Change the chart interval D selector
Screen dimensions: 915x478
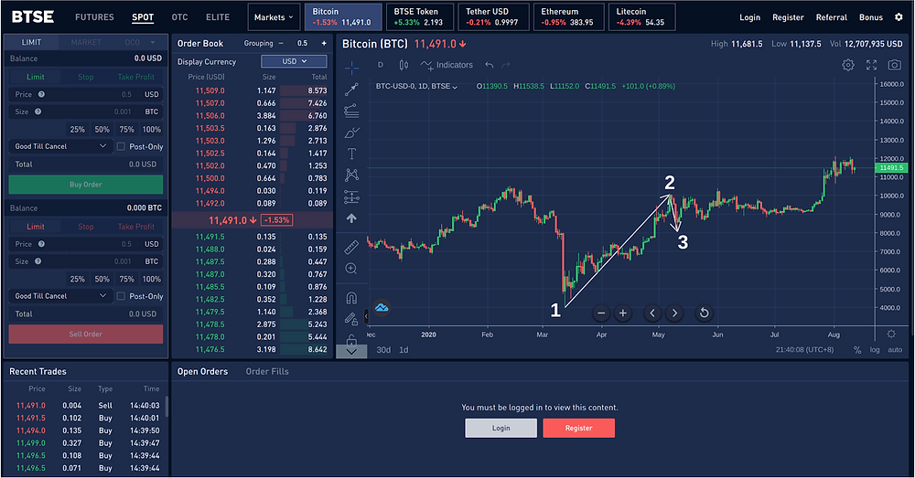coord(381,65)
